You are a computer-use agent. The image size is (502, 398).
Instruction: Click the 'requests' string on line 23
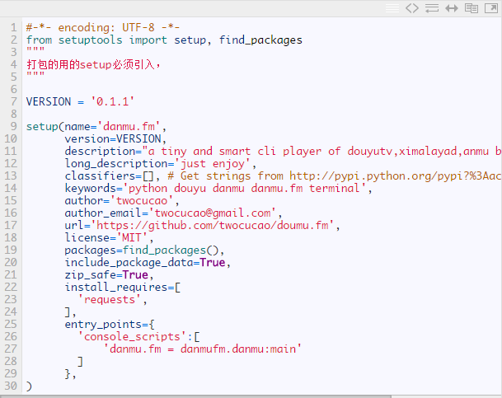tap(110, 299)
